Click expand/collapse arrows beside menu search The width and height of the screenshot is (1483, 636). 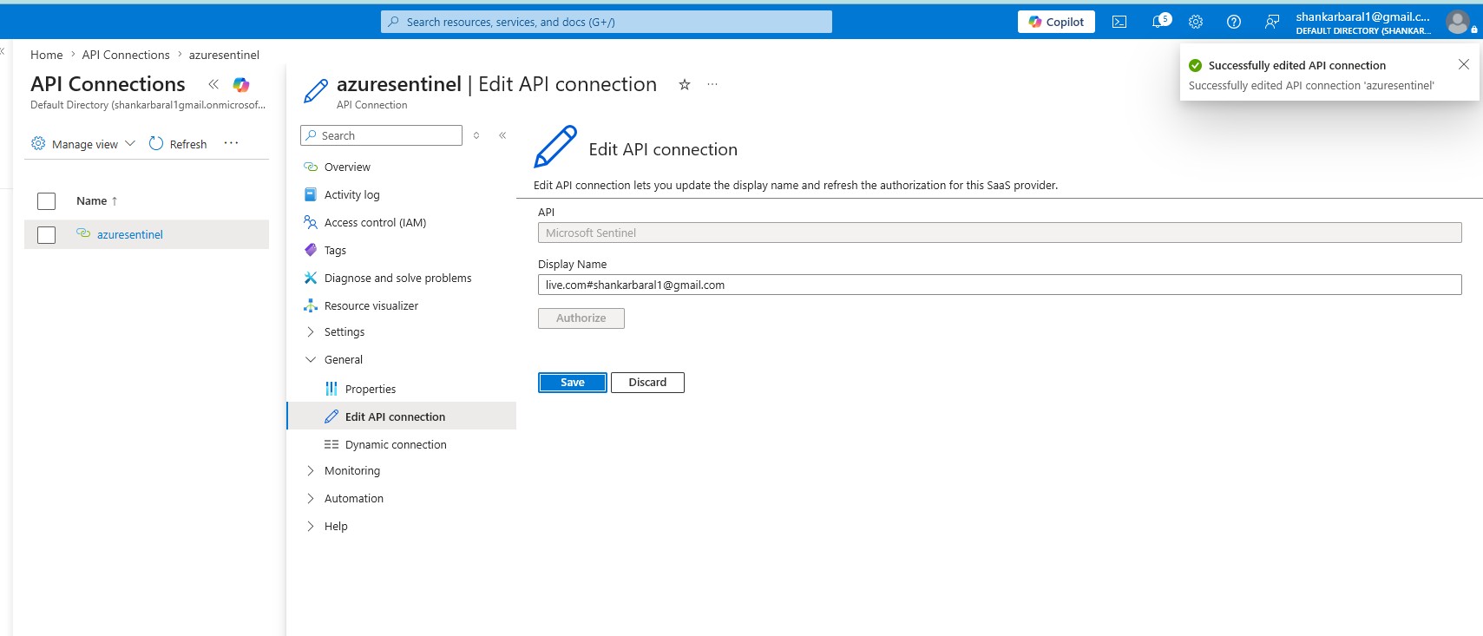(476, 135)
